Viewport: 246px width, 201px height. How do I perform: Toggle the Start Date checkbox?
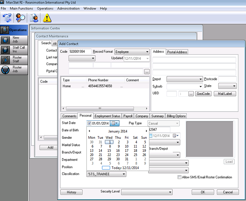point(89,124)
